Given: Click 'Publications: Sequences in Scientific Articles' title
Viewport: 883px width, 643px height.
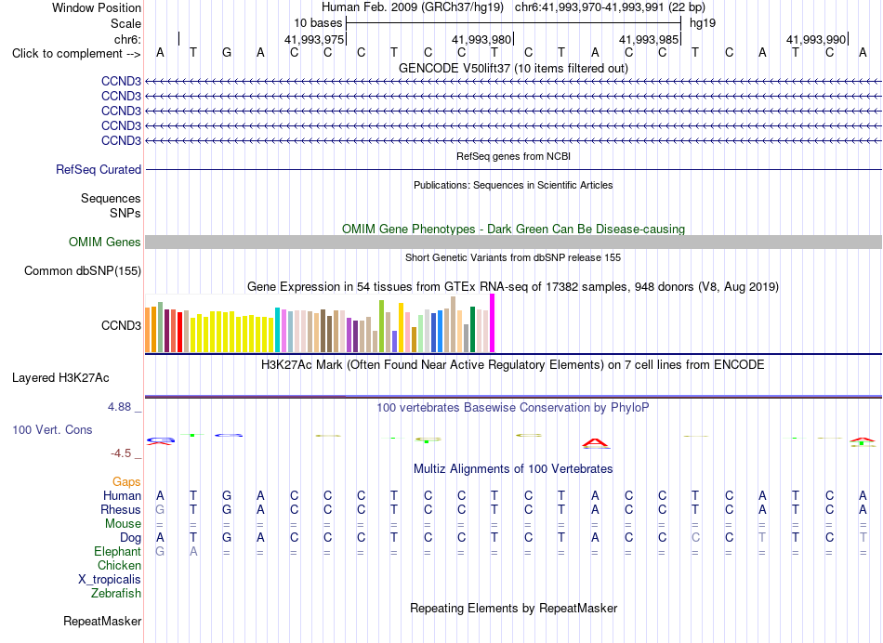Looking at the screenshot, I should click(x=513, y=185).
